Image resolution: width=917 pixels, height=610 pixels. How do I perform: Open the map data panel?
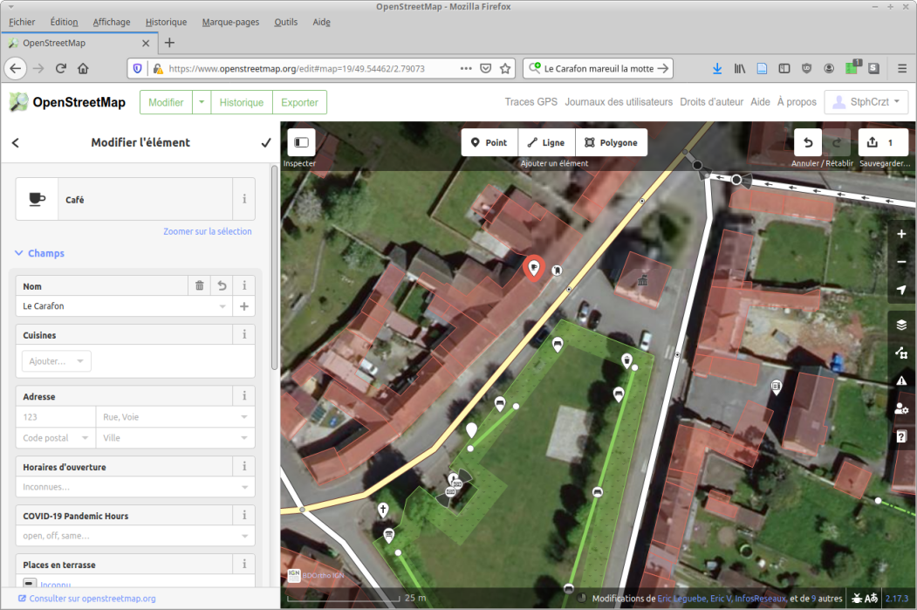click(x=901, y=353)
